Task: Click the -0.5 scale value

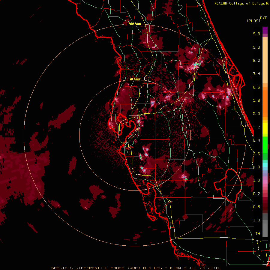Action: pos(255,207)
